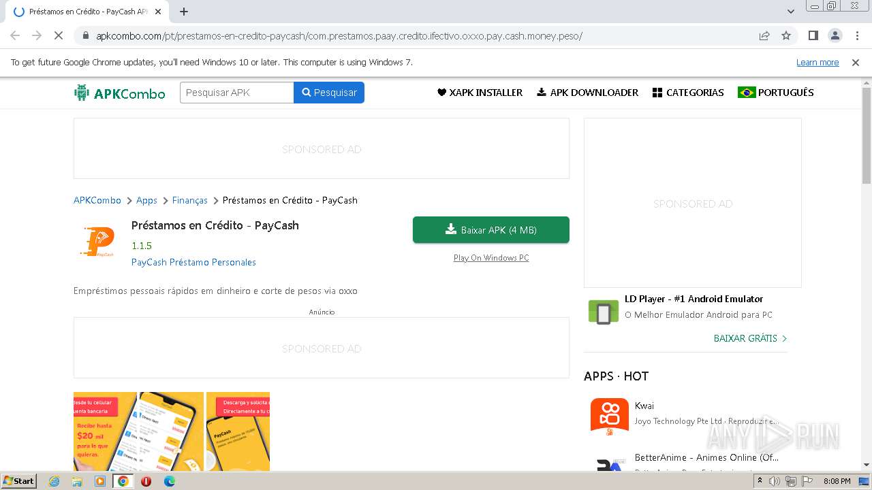
Task: Open Chrome profile avatar
Action: [x=835, y=35]
